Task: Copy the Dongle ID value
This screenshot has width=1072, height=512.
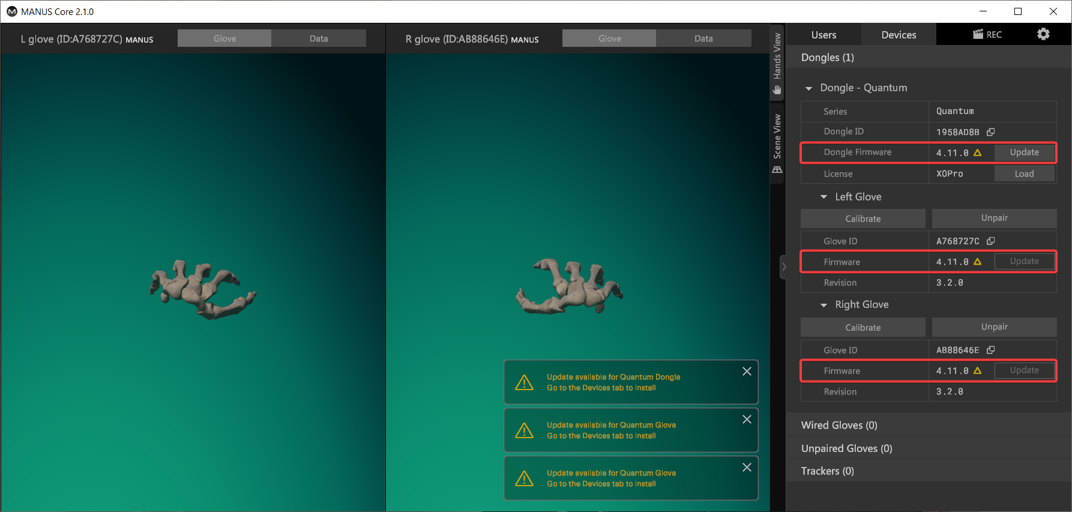Action: click(991, 132)
